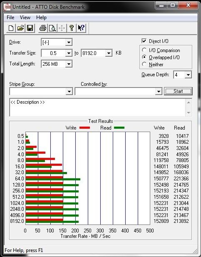Expand the Queue Depth dropdown
This screenshot has width=201, height=257.
point(188,75)
